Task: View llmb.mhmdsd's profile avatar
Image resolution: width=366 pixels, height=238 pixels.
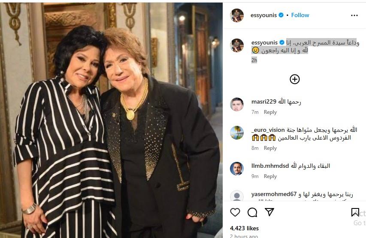Action: 237,169
